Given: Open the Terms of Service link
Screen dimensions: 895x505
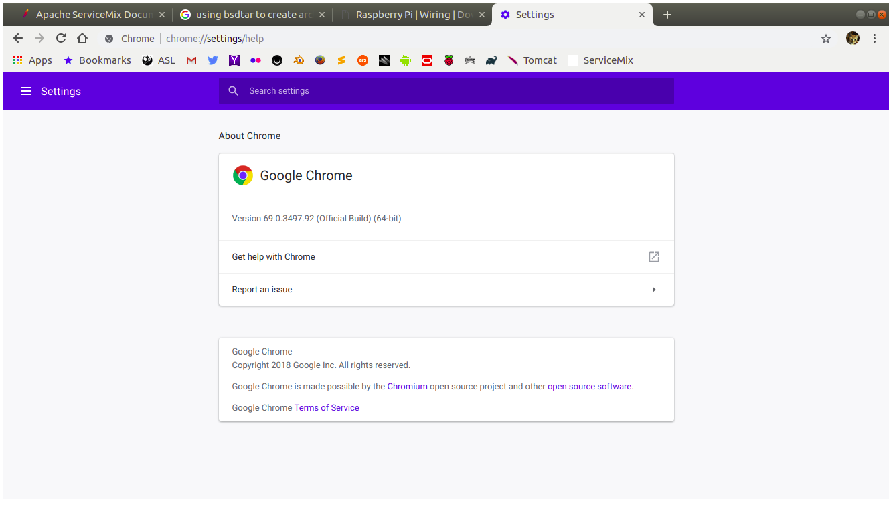Looking at the screenshot, I should [x=327, y=408].
